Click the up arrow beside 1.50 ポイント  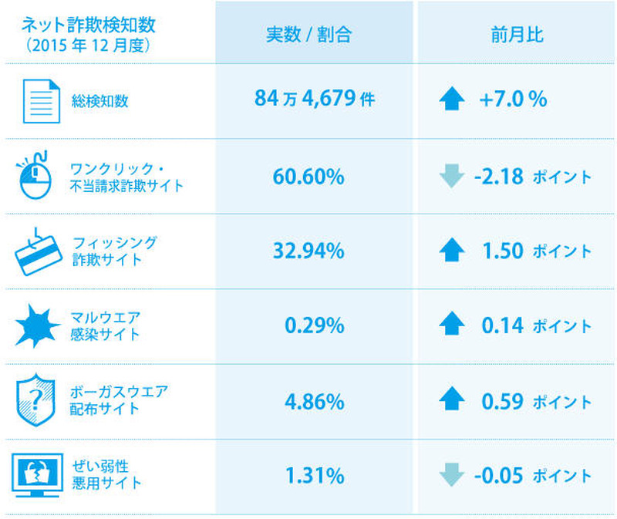[x=451, y=251]
